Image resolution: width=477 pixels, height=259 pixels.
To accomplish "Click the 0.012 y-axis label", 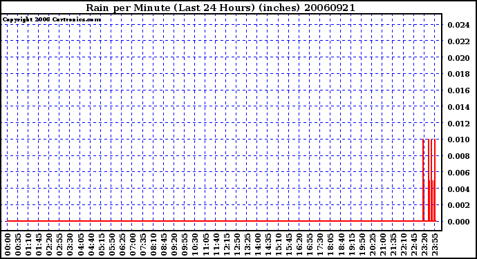I will [x=458, y=123].
